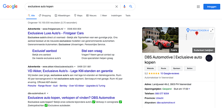Open Instellingen menu
Viewport: 222px width, 108px height.
(116, 16)
